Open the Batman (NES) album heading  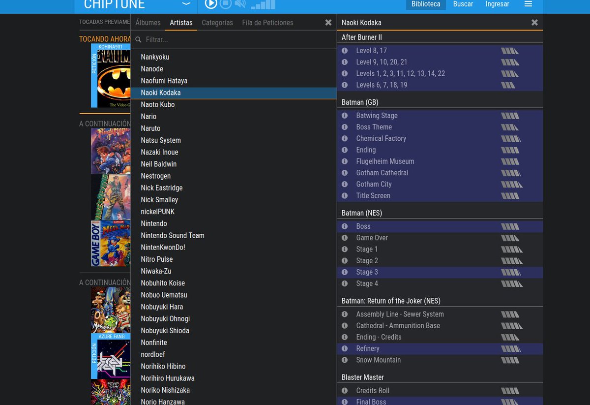click(x=362, y=213)
